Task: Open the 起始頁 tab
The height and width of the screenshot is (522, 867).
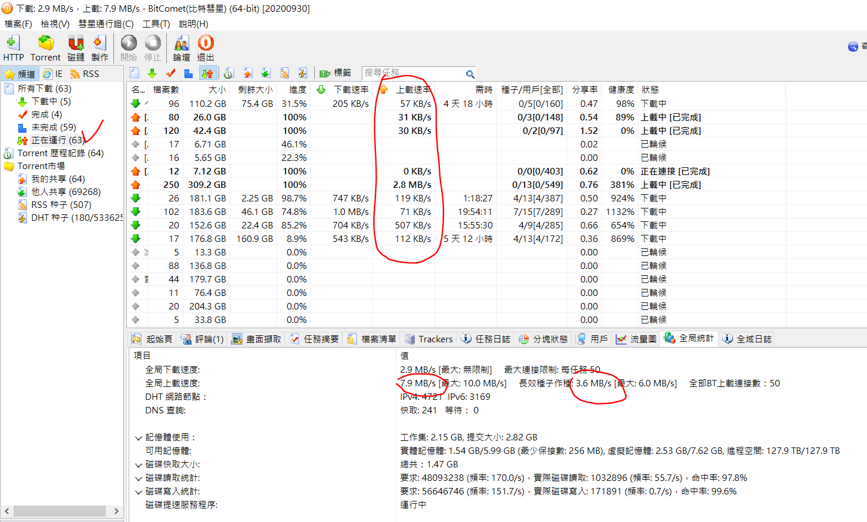Action: [x=152, y=339]
